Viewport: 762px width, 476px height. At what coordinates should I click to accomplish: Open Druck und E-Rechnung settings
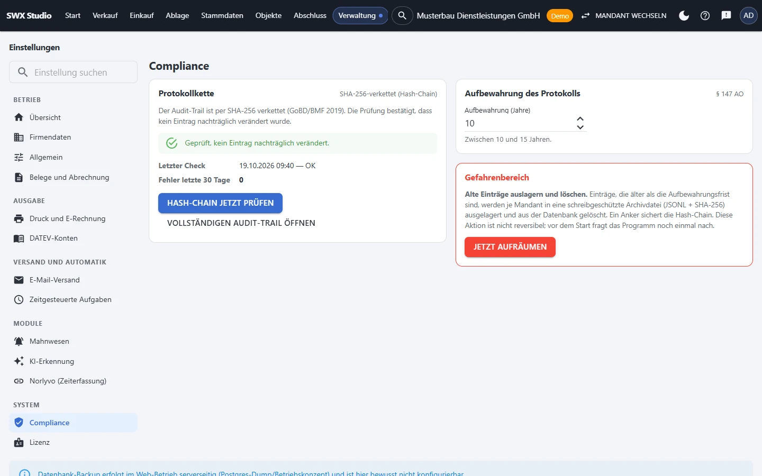73,218
